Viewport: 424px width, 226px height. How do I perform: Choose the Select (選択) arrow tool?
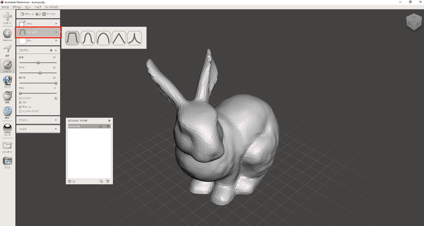click(x=8, y=49)
